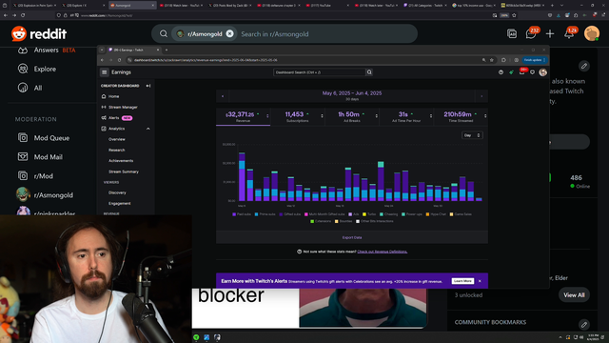This screenshot has width=609, height=343.
Task: Open Research under Analytics
Action: click(116, 151)
